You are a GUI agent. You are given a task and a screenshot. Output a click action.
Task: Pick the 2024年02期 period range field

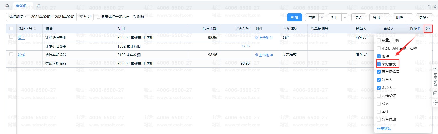click(x=53, y=17)
